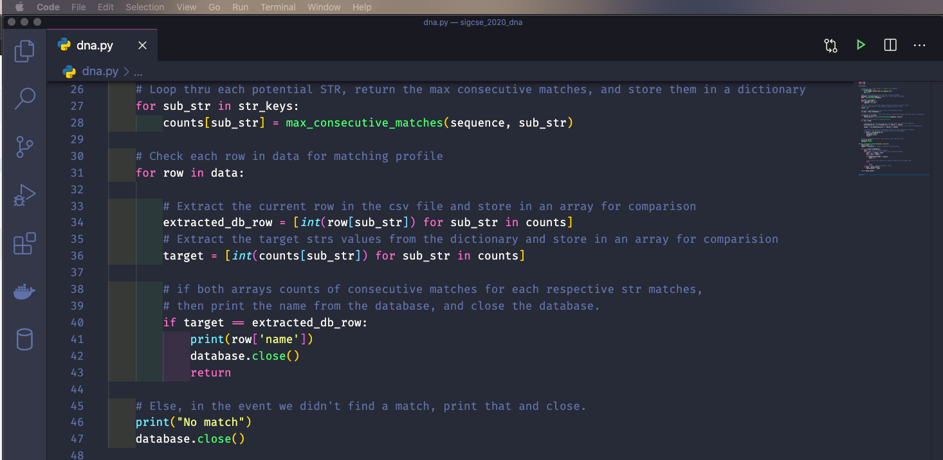This screenshot has width=943, height=460.
Task: Click max_consecutive_matches function call
Action: coord(364,123)
